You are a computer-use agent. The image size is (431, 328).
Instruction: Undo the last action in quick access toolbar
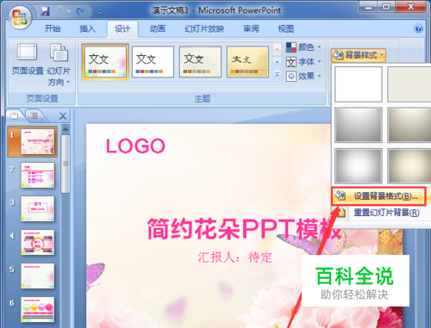59,11
